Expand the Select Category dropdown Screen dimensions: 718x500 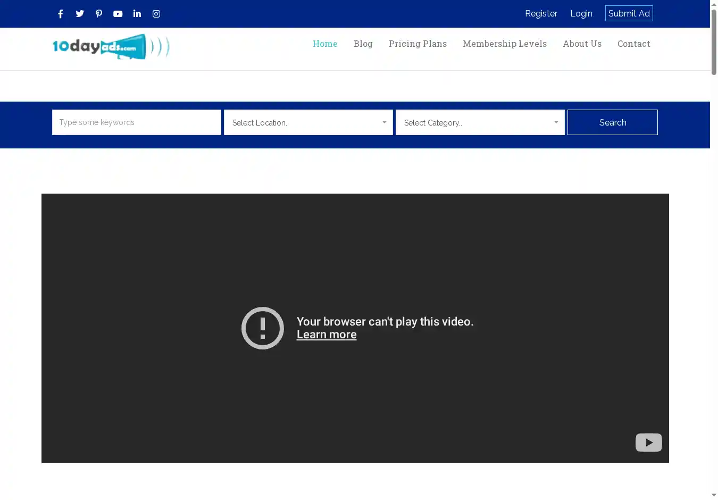tap(480, 122)
